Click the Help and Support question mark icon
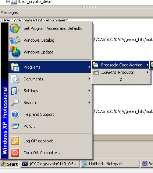 point(15,114)
